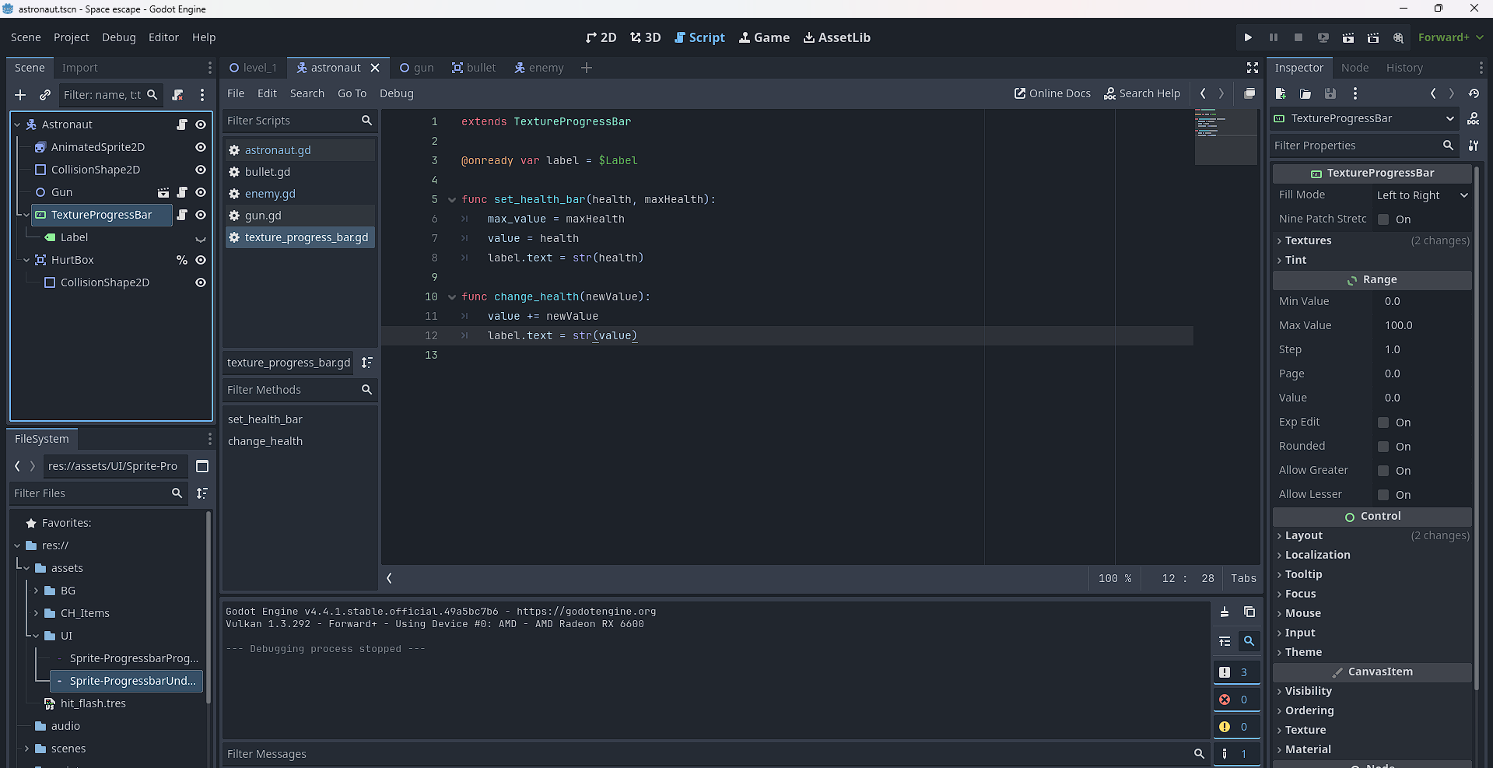Open Online Docs link
The image size is (1493, 768).
pos(1053,93)
